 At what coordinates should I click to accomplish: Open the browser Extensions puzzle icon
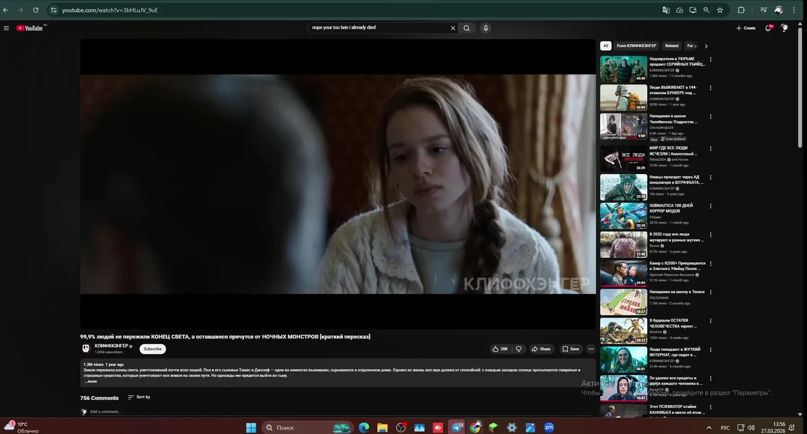(x=741, y=10)
